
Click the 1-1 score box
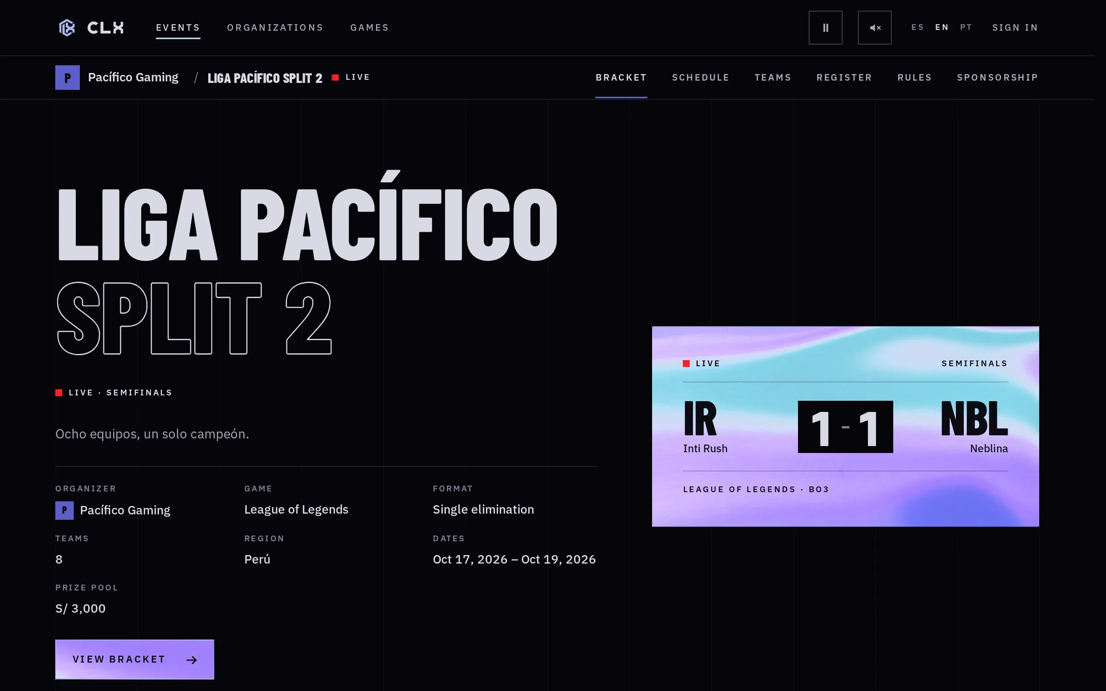click(845, 427)
